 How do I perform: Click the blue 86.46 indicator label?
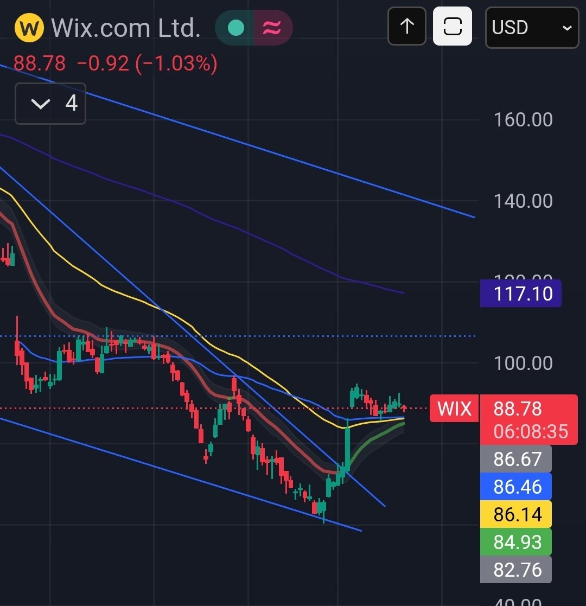pyautogui.click(x=515, y=486)
